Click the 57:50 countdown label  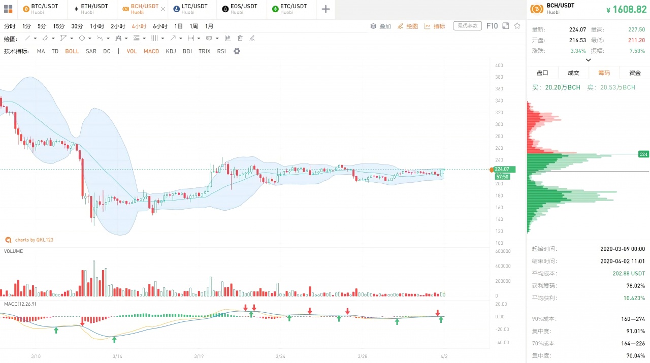coord(502,177)
